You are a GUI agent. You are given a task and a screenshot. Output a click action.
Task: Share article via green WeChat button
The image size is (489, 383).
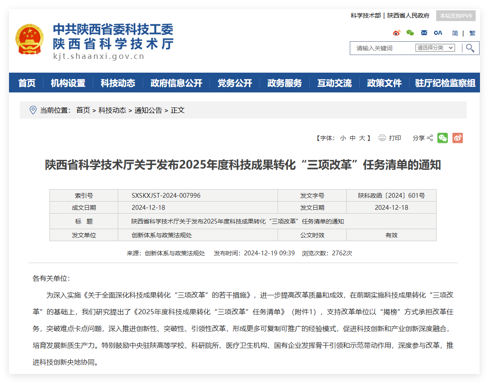443,138
